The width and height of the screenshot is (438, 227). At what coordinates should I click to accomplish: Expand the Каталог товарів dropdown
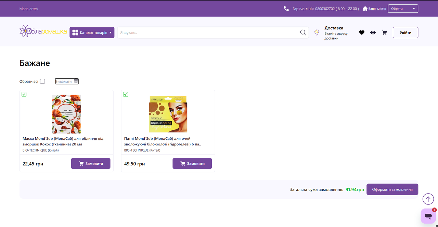[92, 33]
